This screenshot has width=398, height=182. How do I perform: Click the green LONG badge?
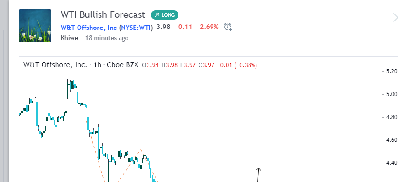pos(164,15)
